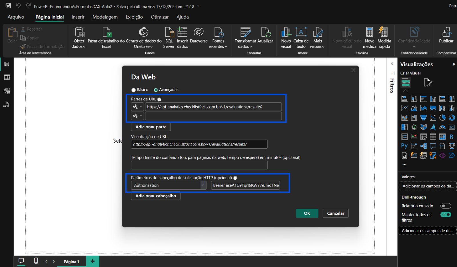
Task: Select the pie chart visual
Action: pos(442,118)
